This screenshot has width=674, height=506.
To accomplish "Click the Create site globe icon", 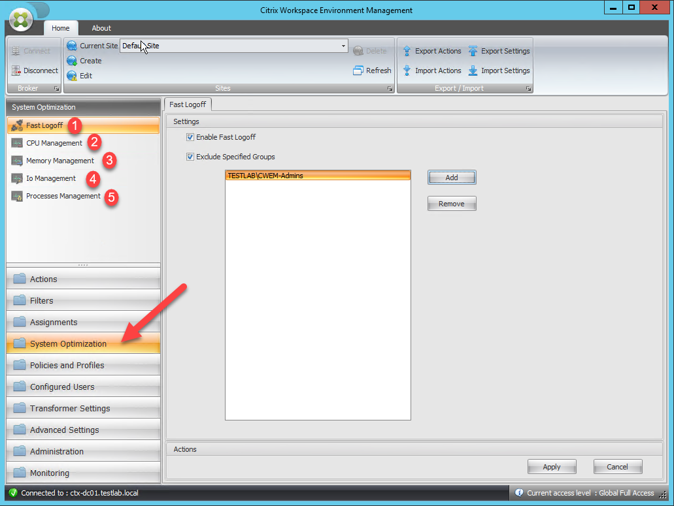I will pos(72,61).
